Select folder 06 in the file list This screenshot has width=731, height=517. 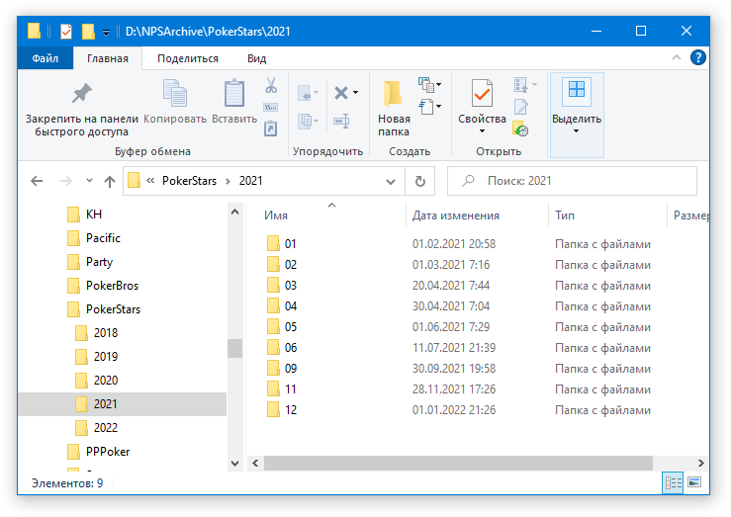coord(291,347)
